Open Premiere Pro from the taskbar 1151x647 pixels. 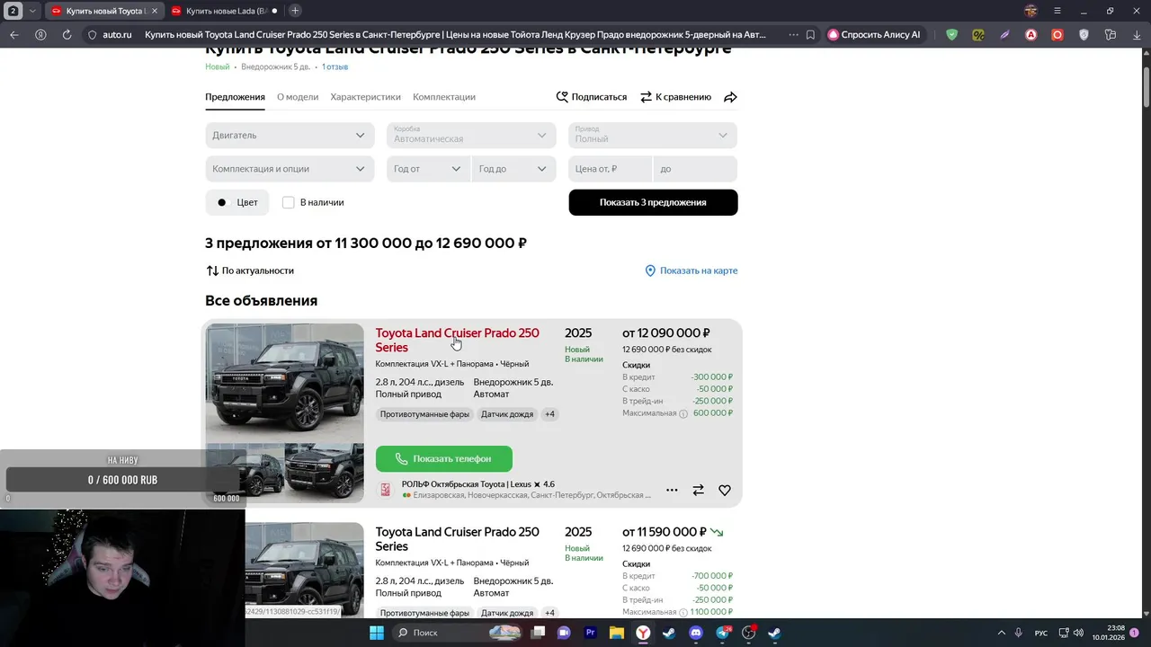click(x=591, y=633)
